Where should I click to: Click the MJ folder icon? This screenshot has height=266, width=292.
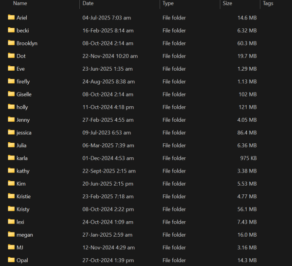pyautogui.click(x=12, y=247)
